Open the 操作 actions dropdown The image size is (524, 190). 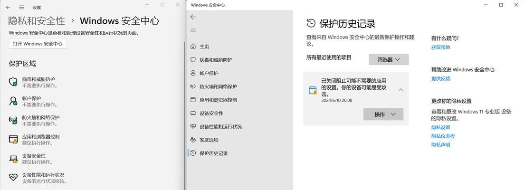[383, 114]
